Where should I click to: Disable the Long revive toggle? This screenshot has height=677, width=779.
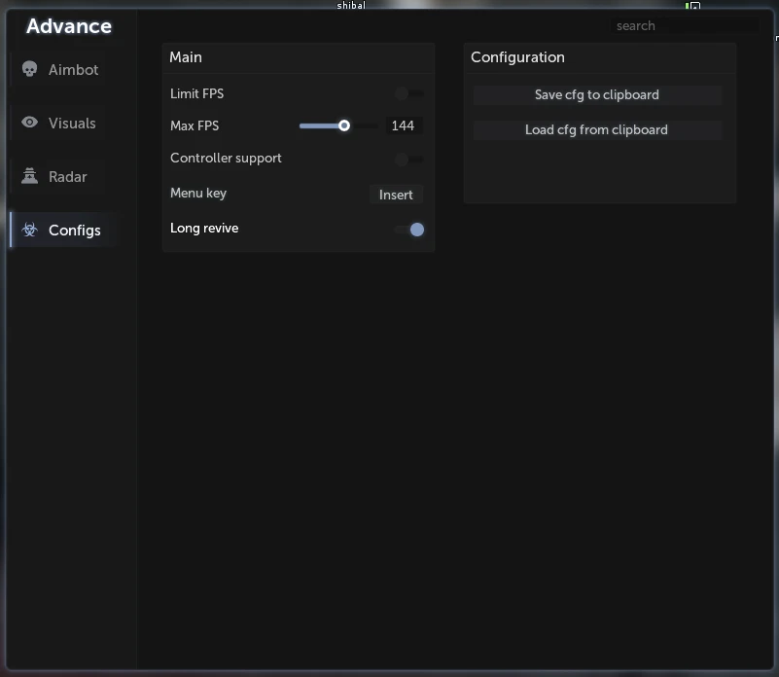tap(408, 230)
